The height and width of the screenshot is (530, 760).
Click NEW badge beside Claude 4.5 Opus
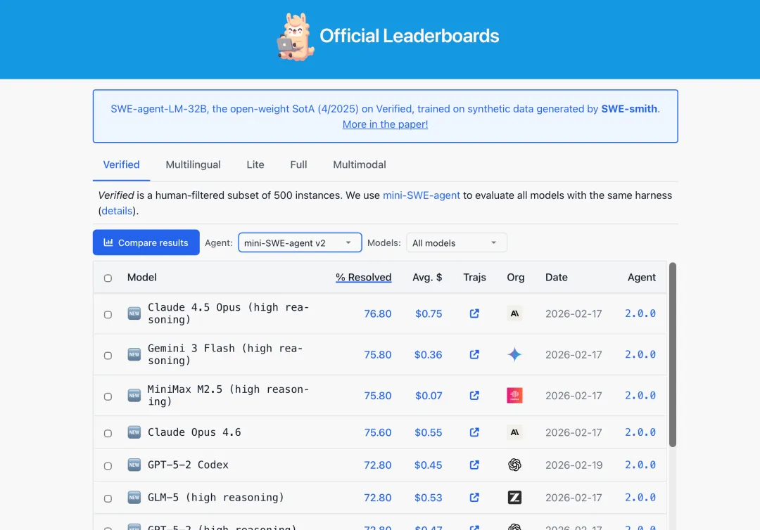(x=134, y=314)
